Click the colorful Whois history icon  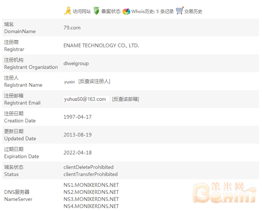[x=126, y=11]
